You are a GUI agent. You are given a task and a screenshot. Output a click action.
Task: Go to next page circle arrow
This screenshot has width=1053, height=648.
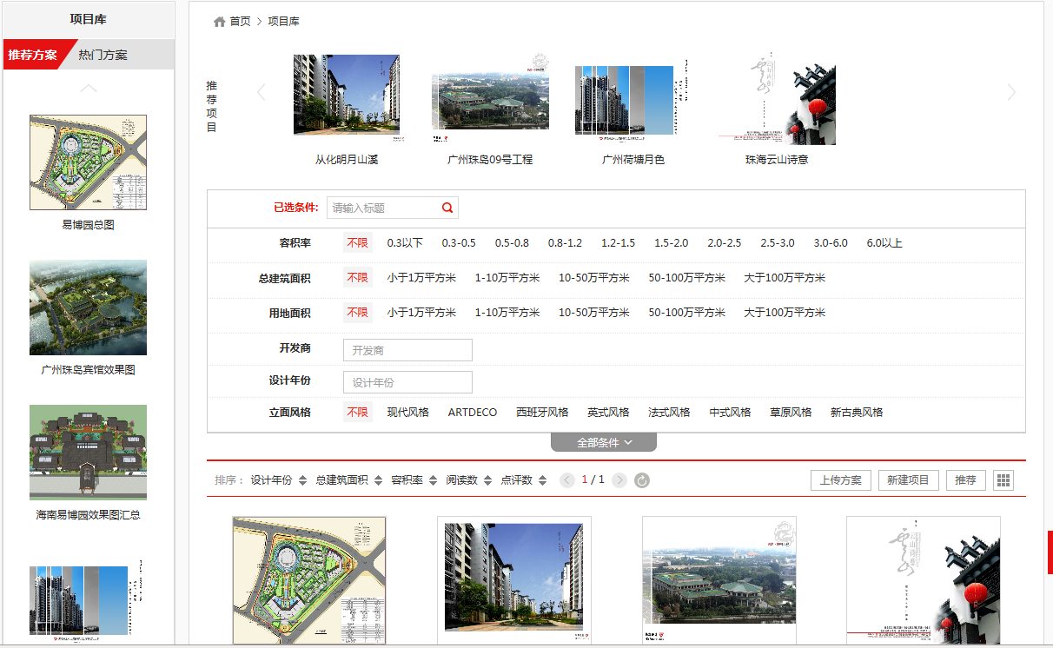(619, 480)
